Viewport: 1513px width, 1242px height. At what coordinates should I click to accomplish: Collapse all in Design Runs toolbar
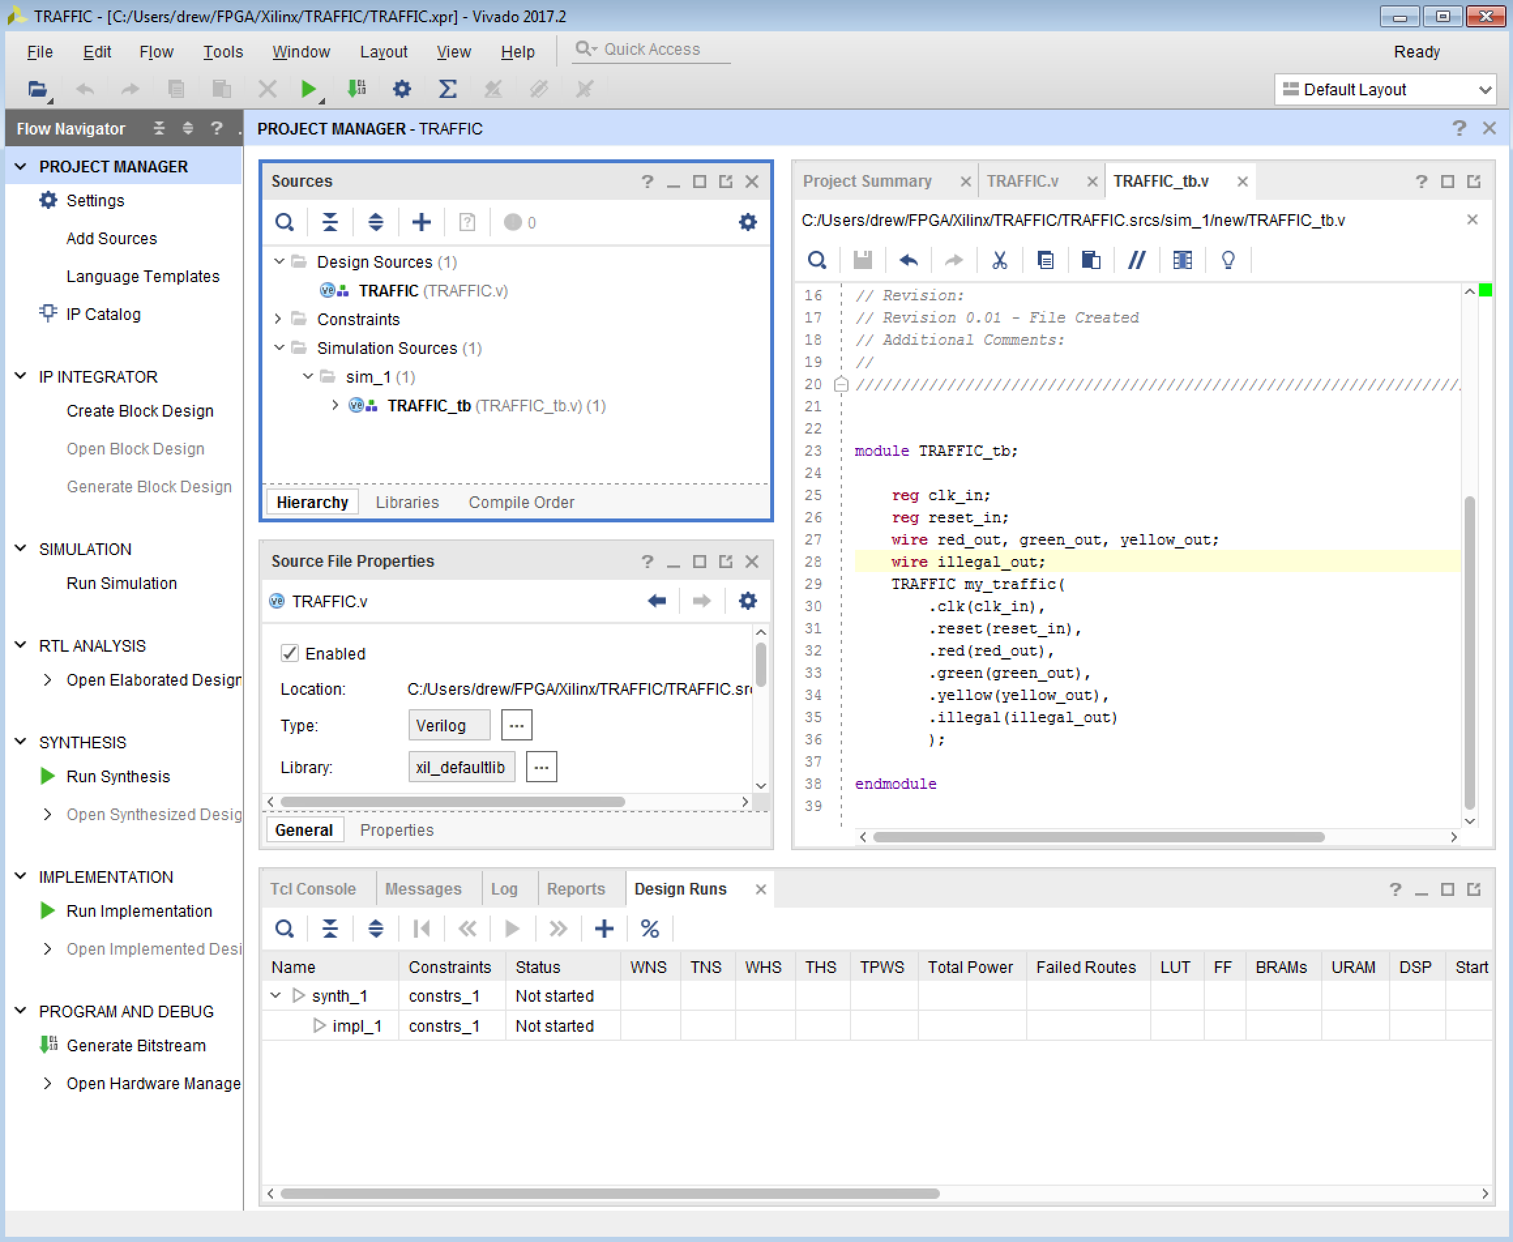point(330,929)
